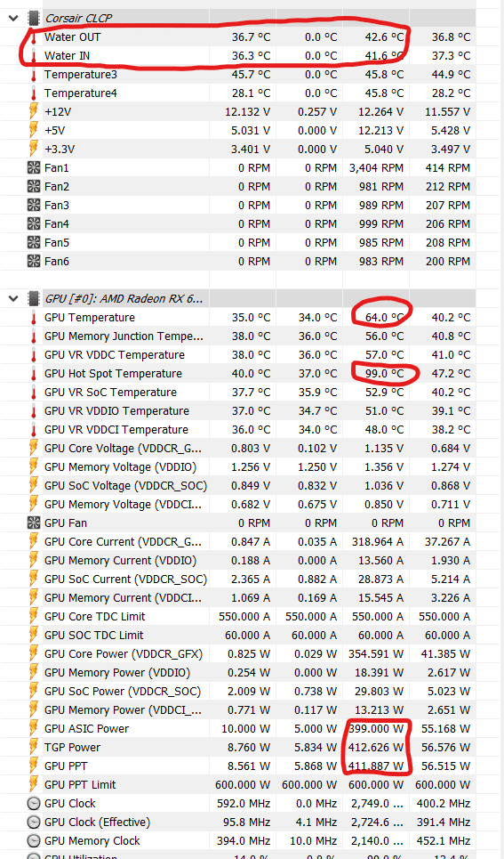Click the 411.887 W GPU PPT maximum value
This screenshot has height=859, width=504.
point(377,766)
